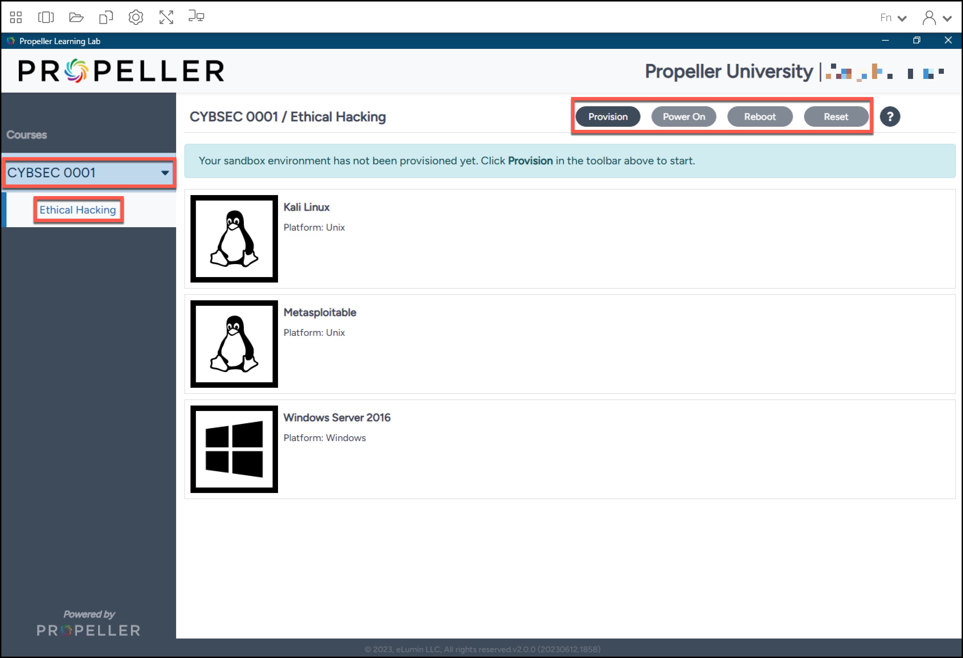
Task: Click the Kali Linux title text
Action: pos(306,207)
